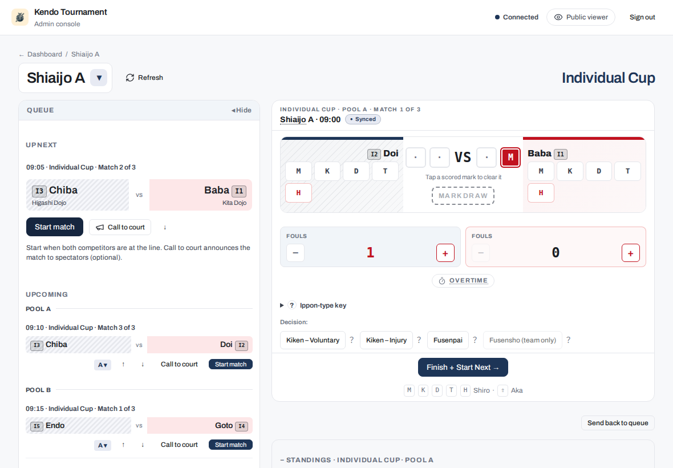673x468 pixels.
Task: Increase Baba's foul count
Action: click(630, 253)
